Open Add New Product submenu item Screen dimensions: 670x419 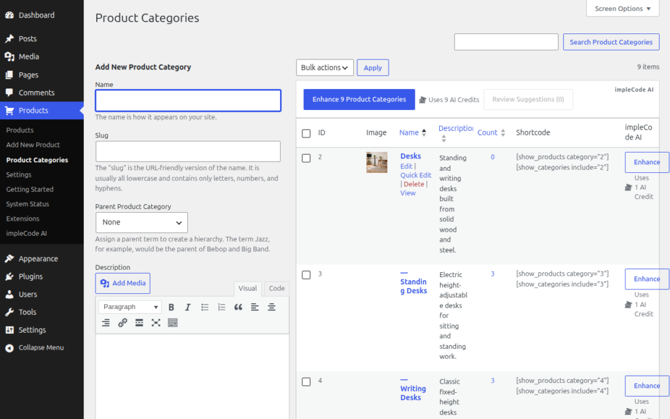33,145
